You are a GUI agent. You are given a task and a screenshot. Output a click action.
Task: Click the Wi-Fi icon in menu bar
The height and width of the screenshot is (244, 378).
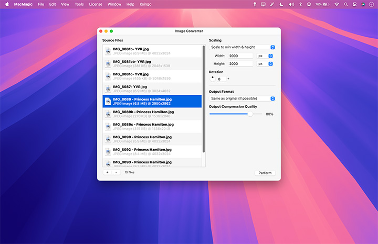[337, 4]
